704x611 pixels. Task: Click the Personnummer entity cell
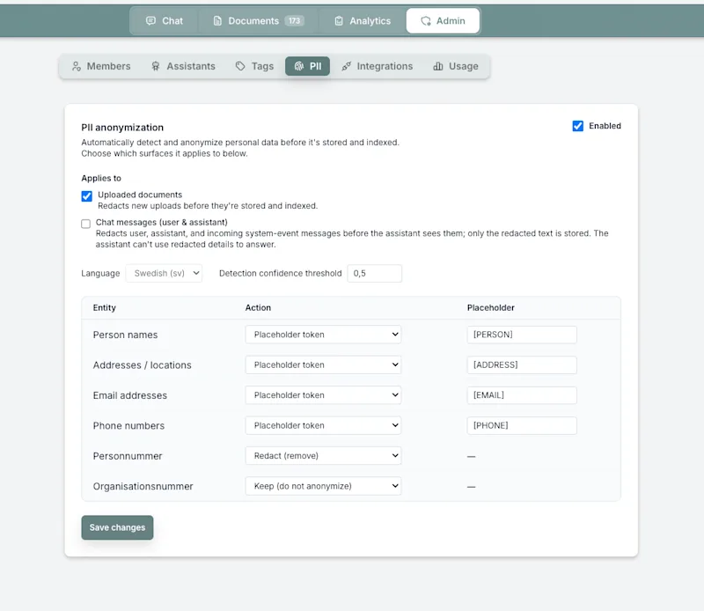128,456
